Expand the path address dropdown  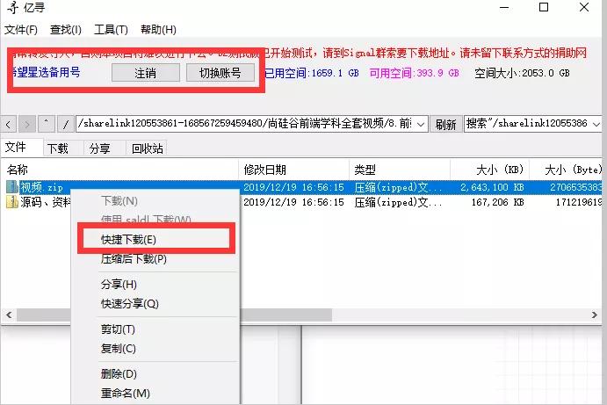421,124
